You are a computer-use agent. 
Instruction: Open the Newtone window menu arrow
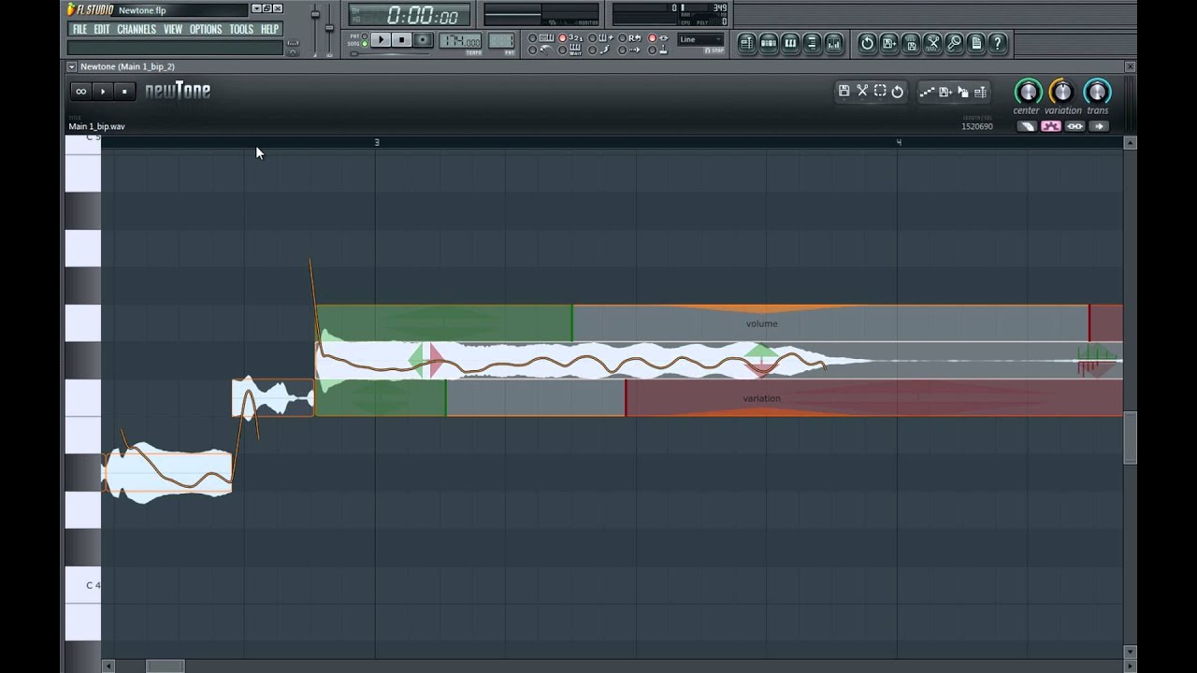71,66
